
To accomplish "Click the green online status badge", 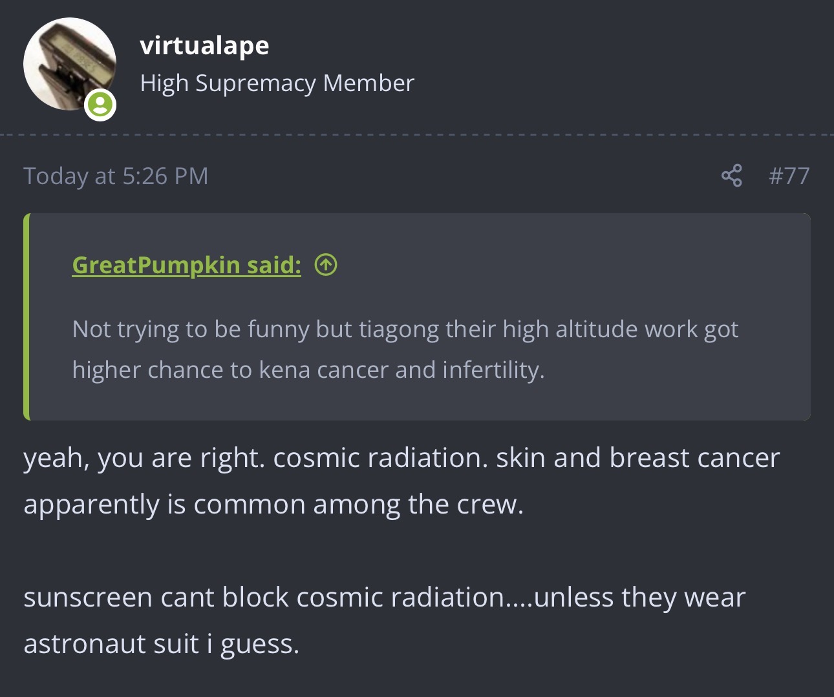I will [x=100, y=105].
